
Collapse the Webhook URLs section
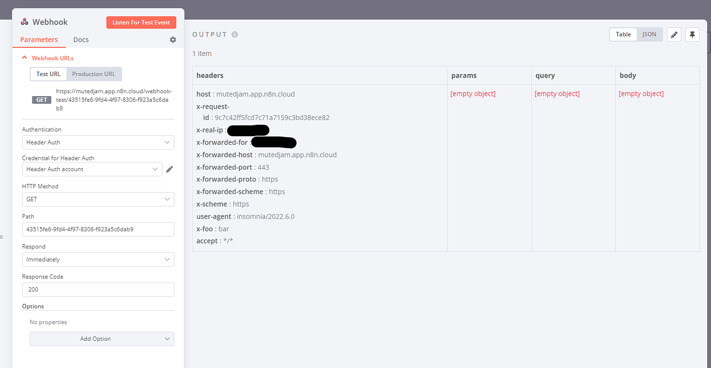coord(24,58)
